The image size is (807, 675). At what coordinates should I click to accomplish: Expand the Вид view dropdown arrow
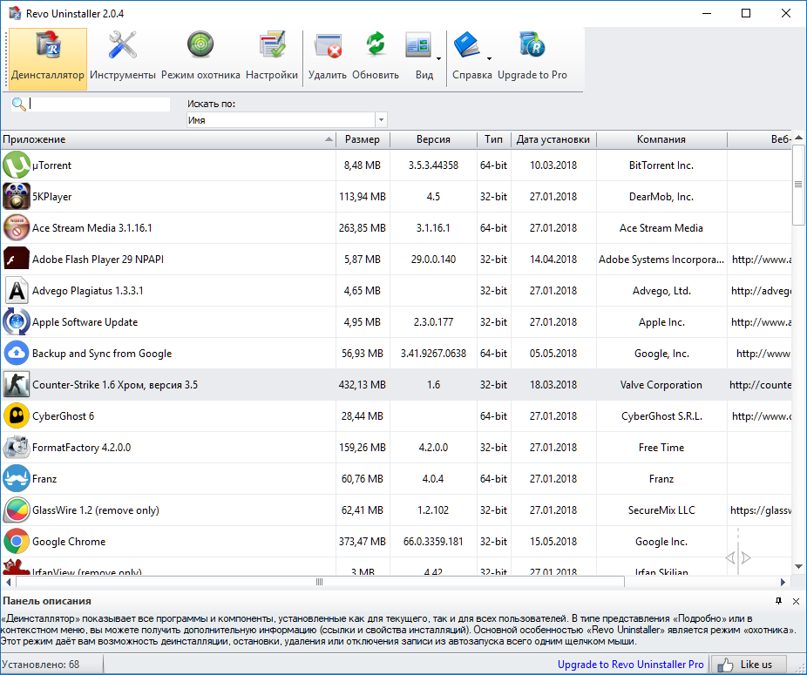click(438, 59)
